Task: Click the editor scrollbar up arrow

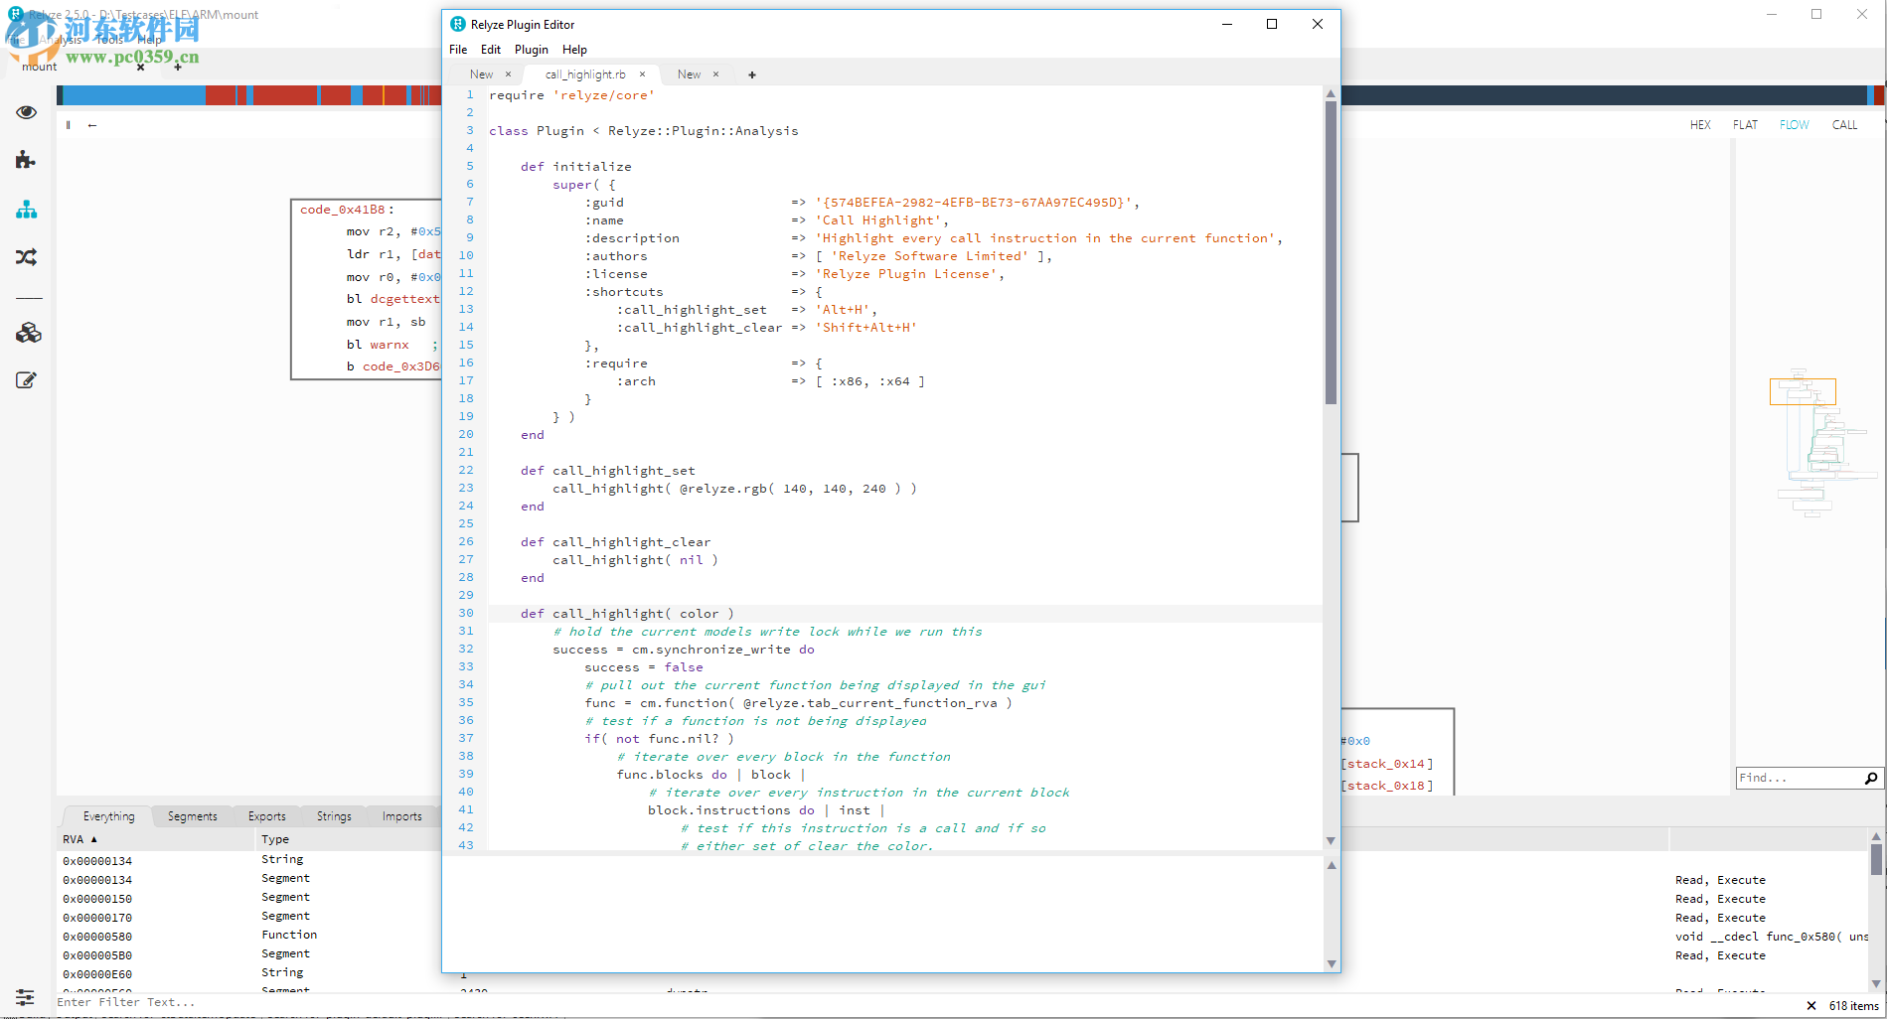Action: point(1331,94)
